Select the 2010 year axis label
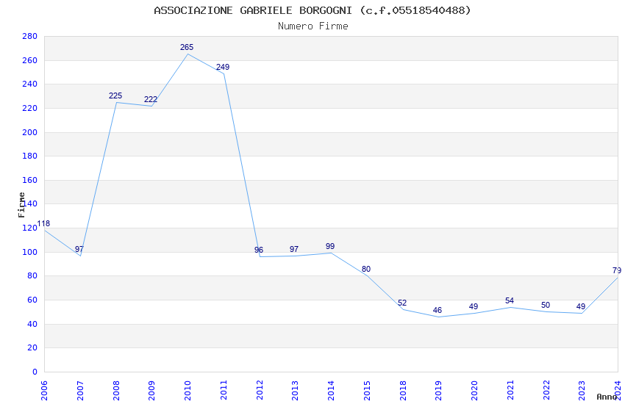This screenshot has height=404, width=625. coord(187,391)
